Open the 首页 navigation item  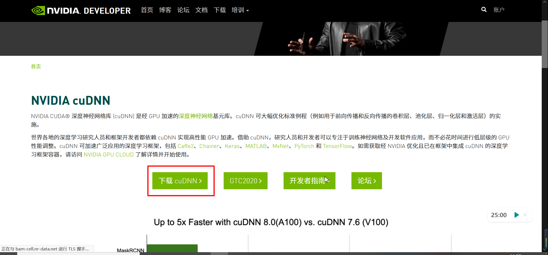pos(147,10)
